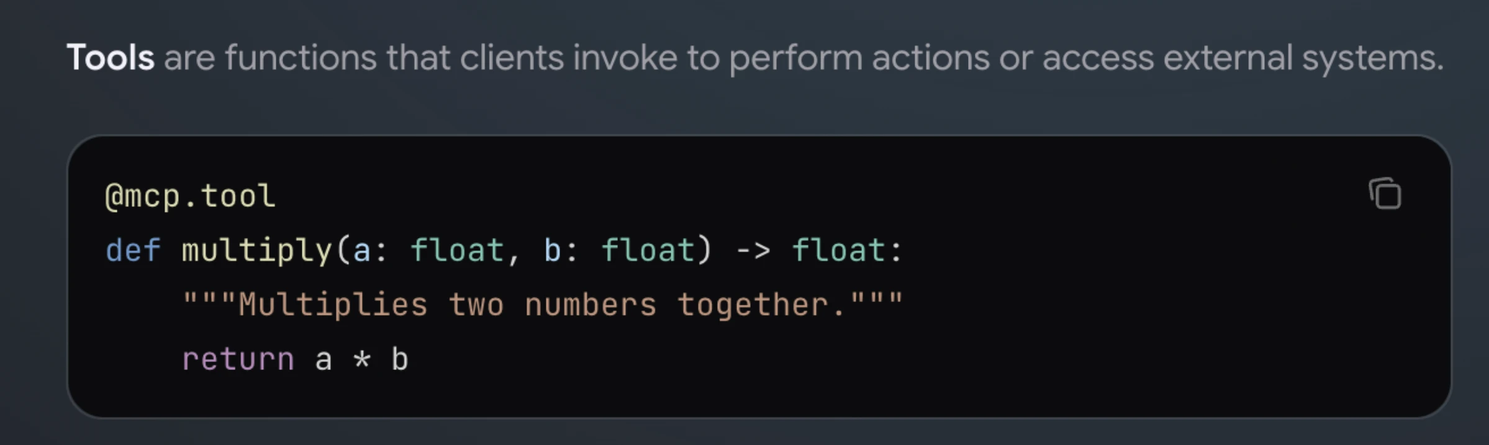Click the first float type annotation
This screenshot has width=1489, height=445.
click(x=458, y=249)
